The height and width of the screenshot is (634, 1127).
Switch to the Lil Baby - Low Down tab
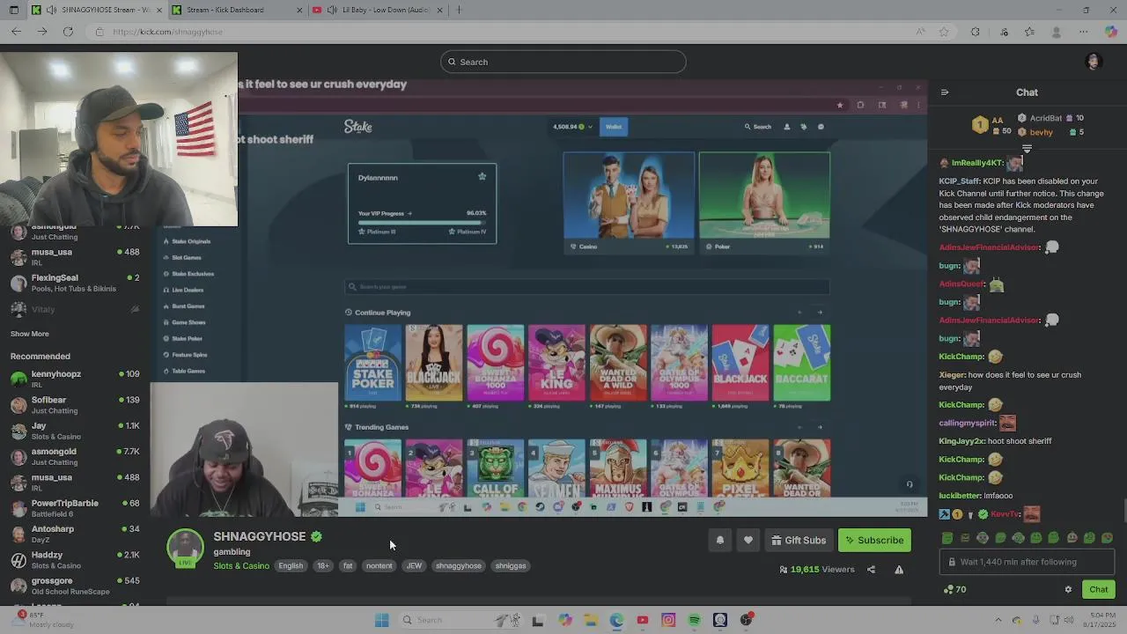[379, 10]
